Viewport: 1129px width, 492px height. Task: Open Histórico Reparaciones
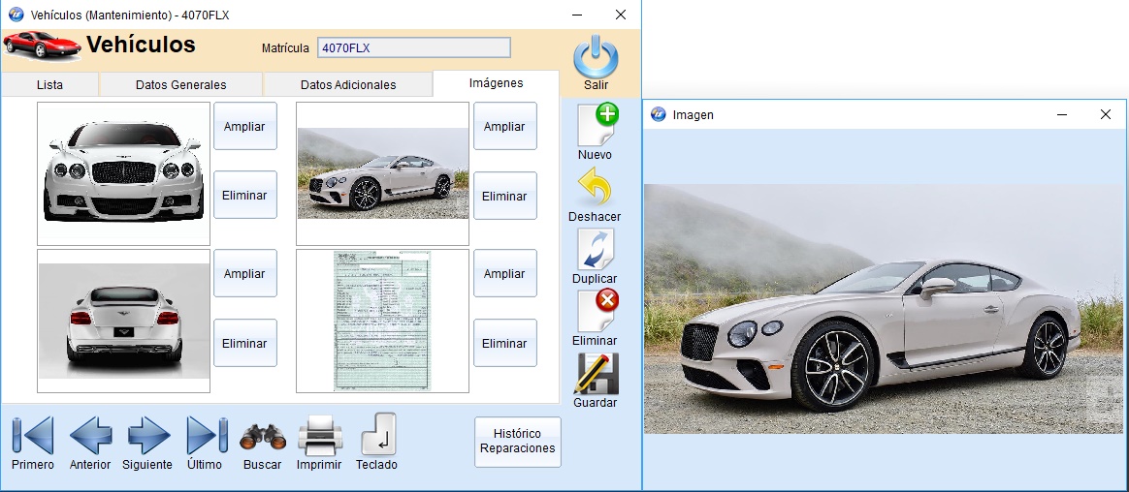[x=518, y=442]
